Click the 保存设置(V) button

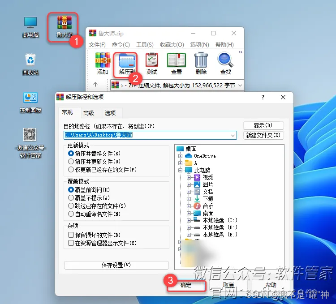coord(116,265)
